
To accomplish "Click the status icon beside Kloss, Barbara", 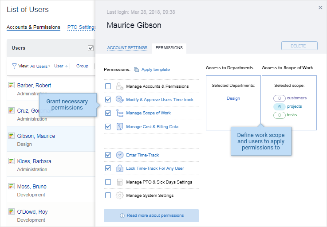I will [x=12, y=161].
